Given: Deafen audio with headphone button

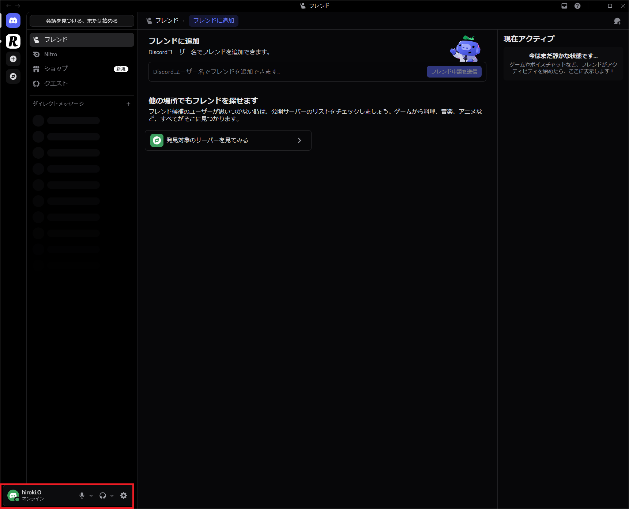Looking at the screenshot, I should [x=103, y=495].
